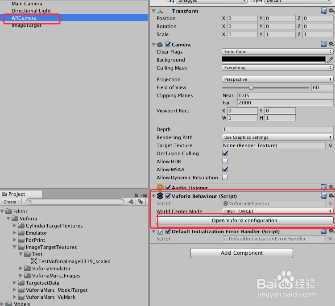Toggle Default Initialization Error Handler enabled checkbox
The height and width of the screenshot is (306, 335).
tap(168, 232)
